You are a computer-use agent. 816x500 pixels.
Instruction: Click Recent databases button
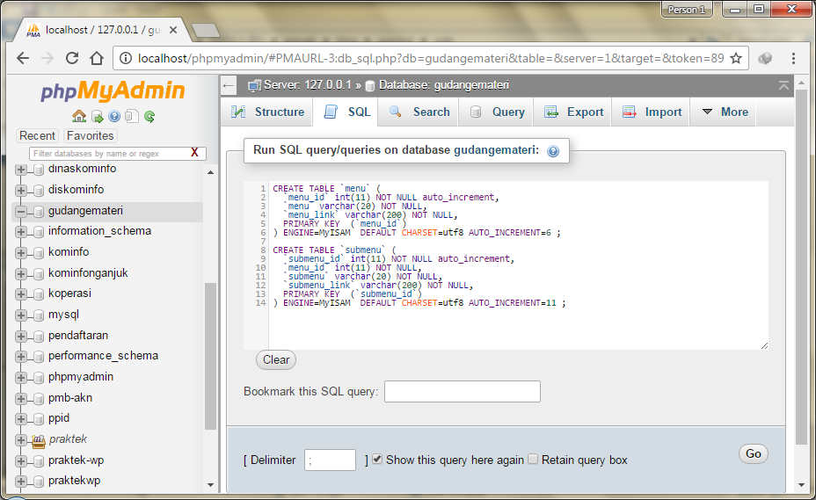[x=37, y=136]
